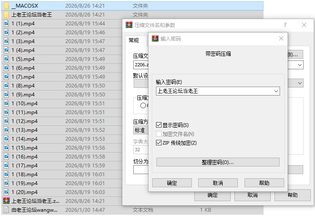Screen dimensions: 315x221
Task: Click the _MACOSX folder icon
Action: (x=6, y=5)
